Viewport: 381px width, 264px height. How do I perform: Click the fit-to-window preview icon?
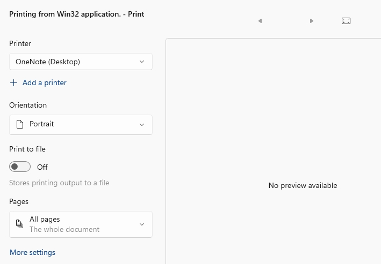point(346,21)
